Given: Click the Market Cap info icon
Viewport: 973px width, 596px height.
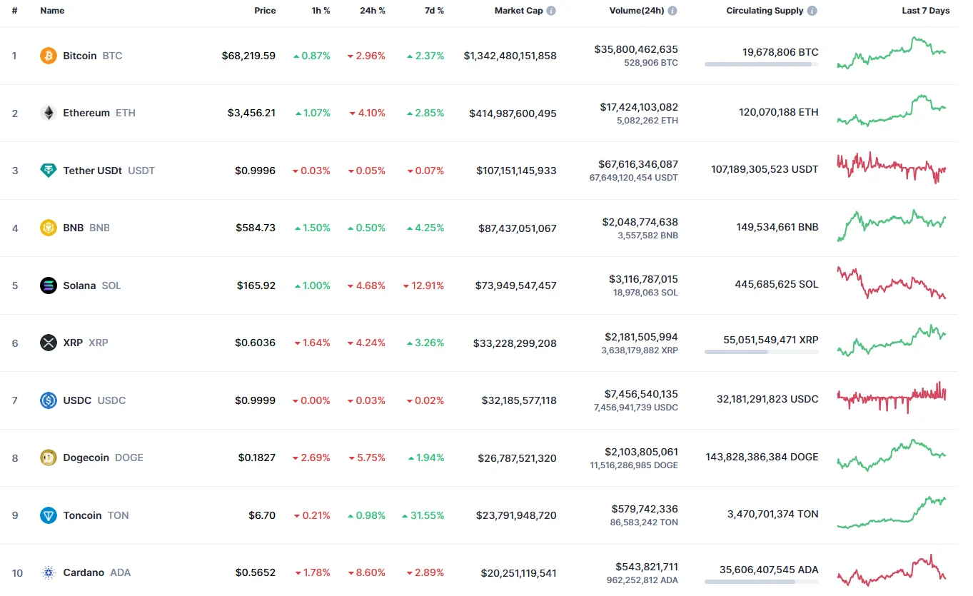Looking at the screenshot, I should click(x=551, y=11).
